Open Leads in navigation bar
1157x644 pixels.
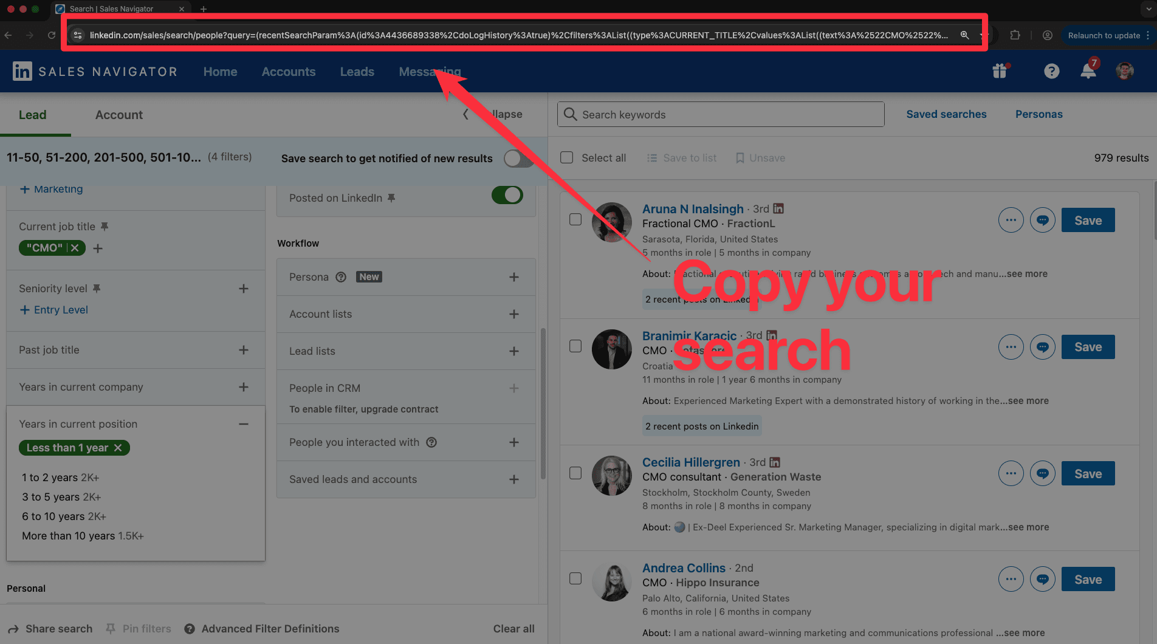pos(357,72)
